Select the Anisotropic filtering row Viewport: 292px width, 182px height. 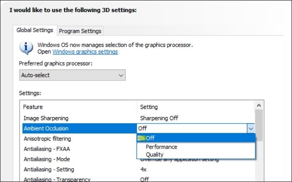47,139
